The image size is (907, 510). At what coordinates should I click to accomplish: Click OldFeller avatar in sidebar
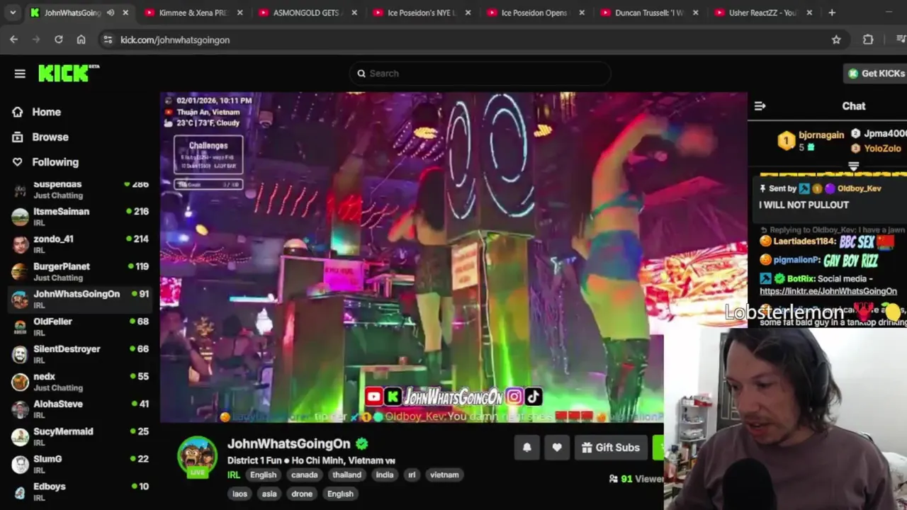[21, 327]
